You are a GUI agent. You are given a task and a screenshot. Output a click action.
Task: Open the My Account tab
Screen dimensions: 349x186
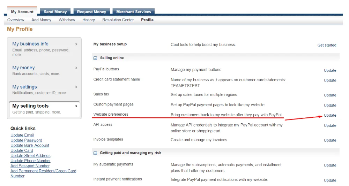coord(22,11)
